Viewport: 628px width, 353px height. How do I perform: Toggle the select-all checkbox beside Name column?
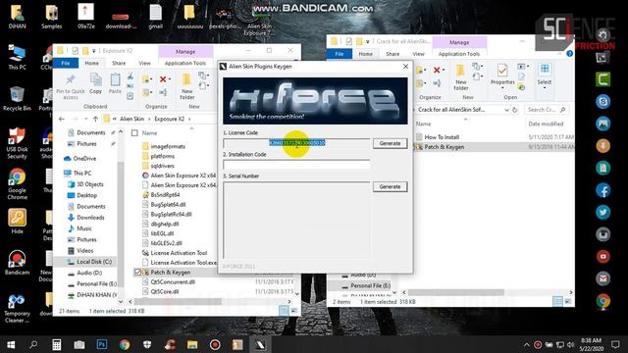[135, 133]
